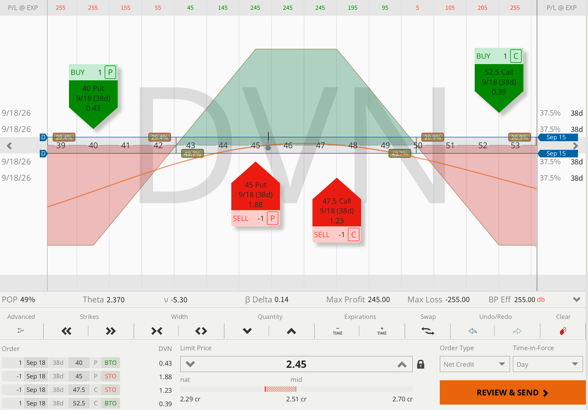588x410 pixels.
Task: Click strike 40 in the order table
Action: point(79,363)
